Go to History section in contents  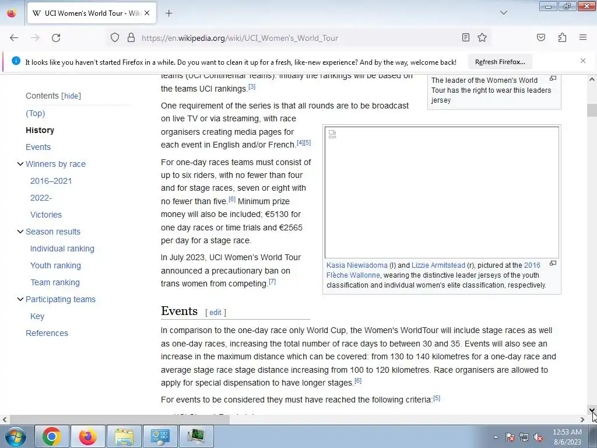40,130
